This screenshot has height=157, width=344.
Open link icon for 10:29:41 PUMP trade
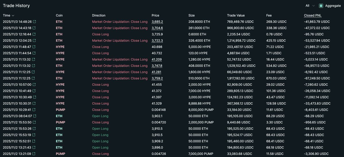(x=34, y=110)
